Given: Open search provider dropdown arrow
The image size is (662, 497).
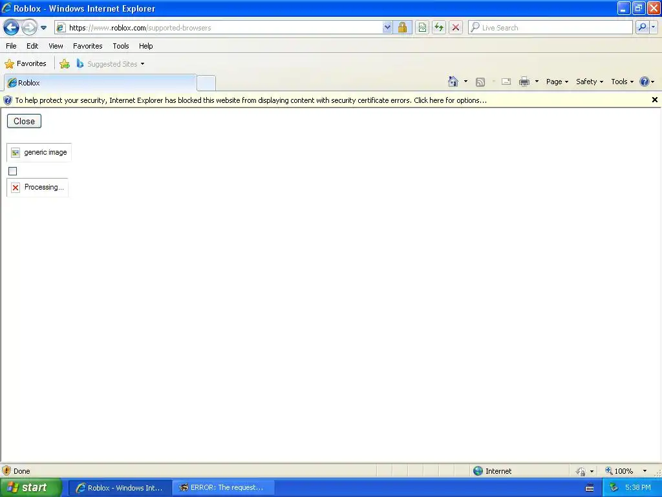Looking at the screenshot, I should [653, 28].
